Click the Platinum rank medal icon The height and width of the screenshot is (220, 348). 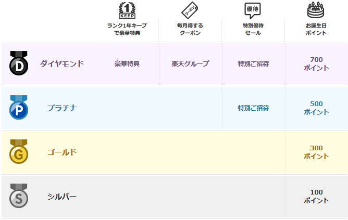pyautogui.click(x=19, y=108)
